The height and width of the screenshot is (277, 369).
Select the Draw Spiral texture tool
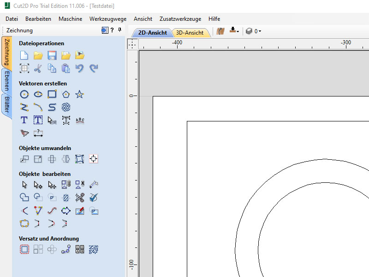click(x=66, y=108)
